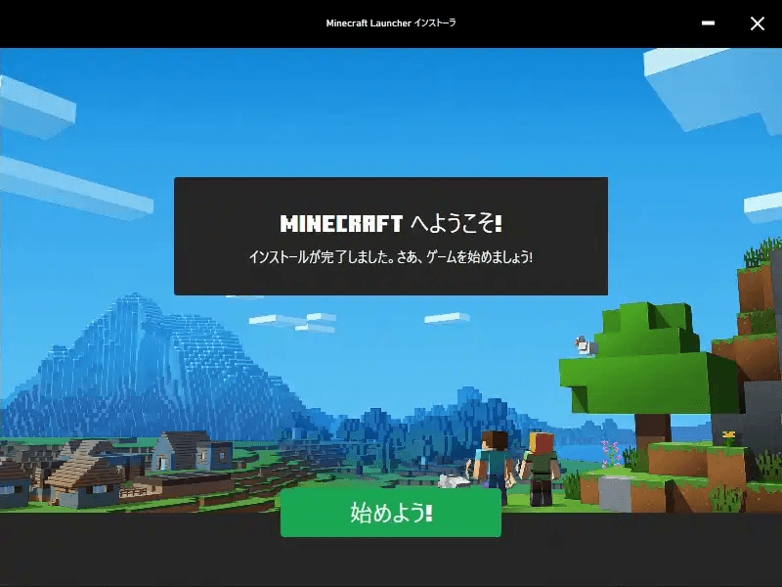Click the gray bird perched on tree
Screen dimensions: 782x587
[x=586, y=344]
